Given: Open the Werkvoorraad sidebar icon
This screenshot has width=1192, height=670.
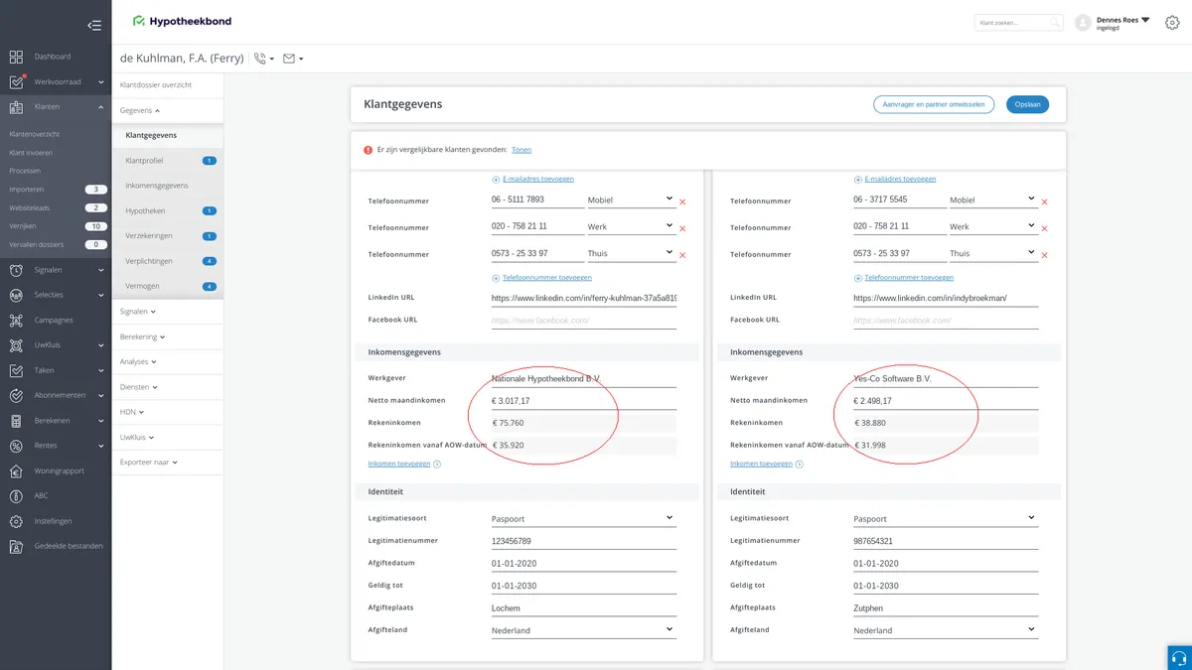Looking at the screenshot, I should 16,82.
